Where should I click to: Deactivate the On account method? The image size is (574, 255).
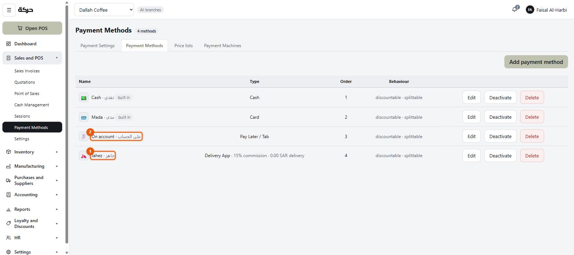(500, 136)
